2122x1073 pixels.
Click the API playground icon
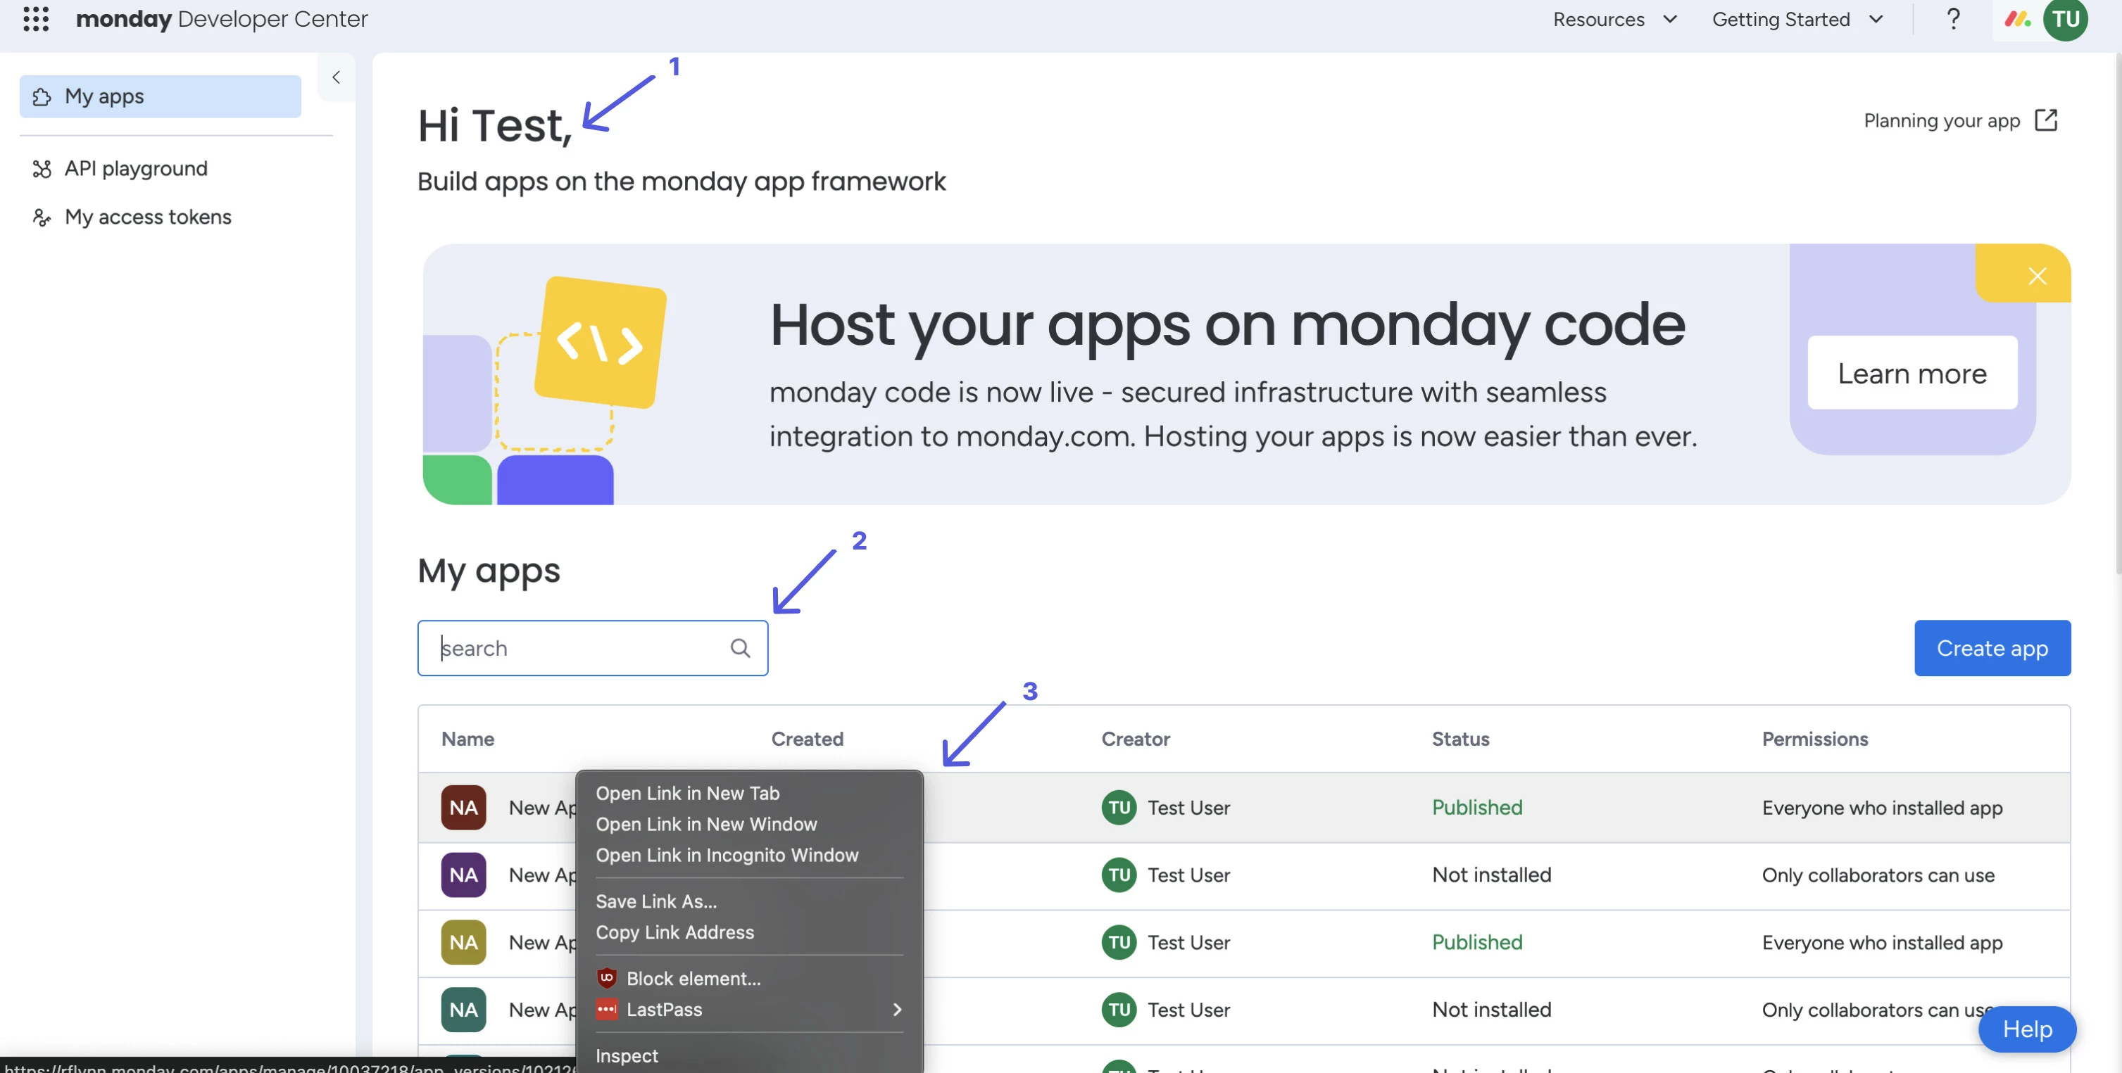coord(42,169)
